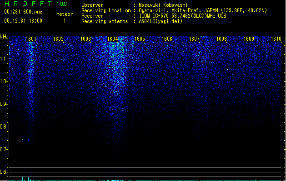Image resolution: width=286 pixels, height=181 pixels.
Task: Click the 1608 time axis marker
Action: tap(221, 39)
